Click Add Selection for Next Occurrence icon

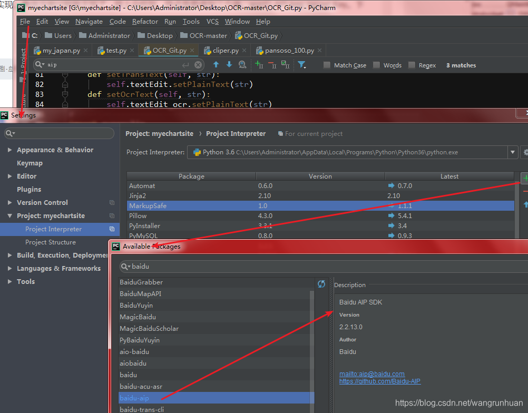pyautogui.click(x=259, y=65)
